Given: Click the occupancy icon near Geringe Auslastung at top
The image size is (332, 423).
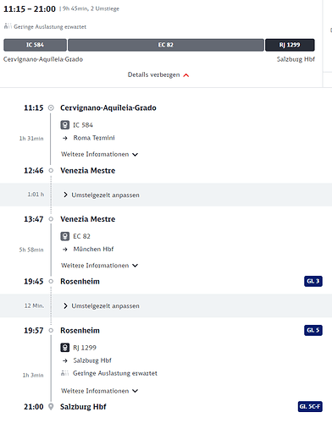Looking at the screenshot, I should pos(8,26).
